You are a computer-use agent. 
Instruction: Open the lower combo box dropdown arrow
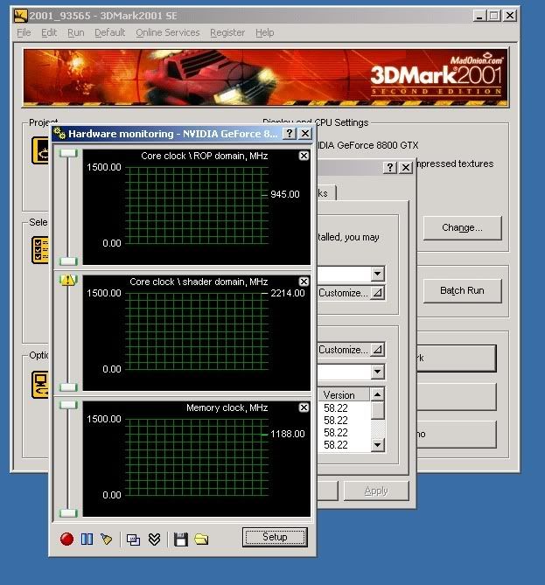coord(377,372)
